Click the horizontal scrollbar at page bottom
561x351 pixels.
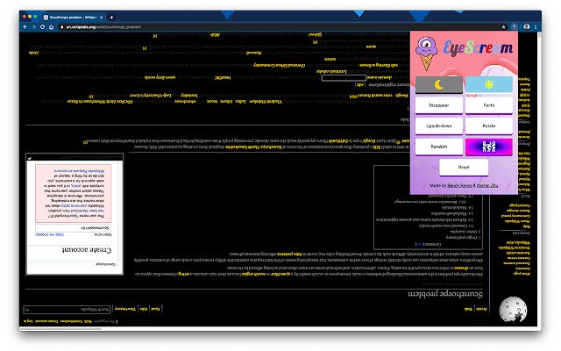pos(60,328)
